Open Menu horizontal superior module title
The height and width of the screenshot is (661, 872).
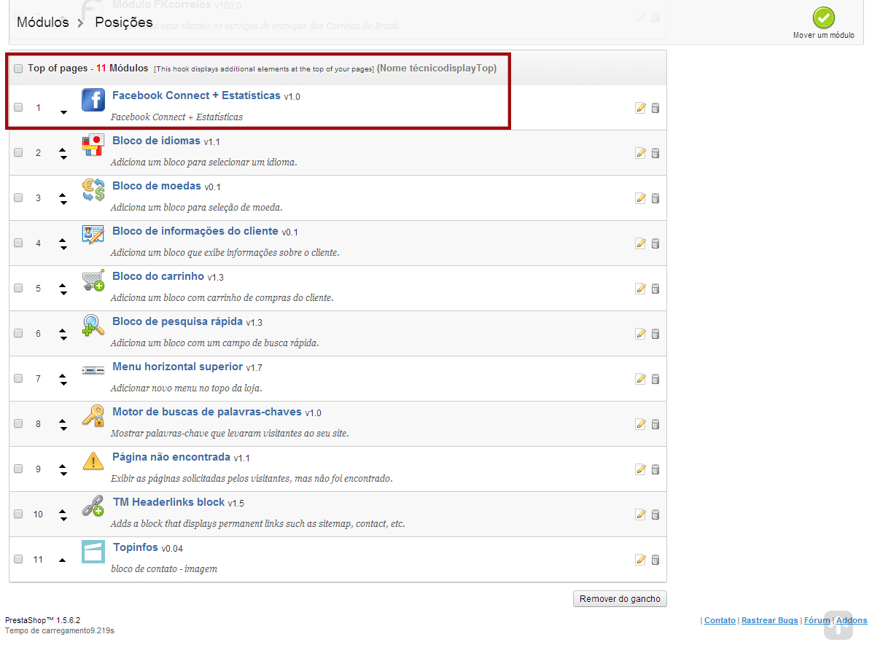177,367
